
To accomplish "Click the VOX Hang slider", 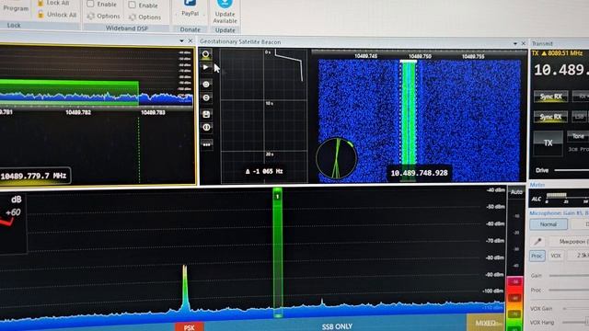I will [x=575, y=323].
